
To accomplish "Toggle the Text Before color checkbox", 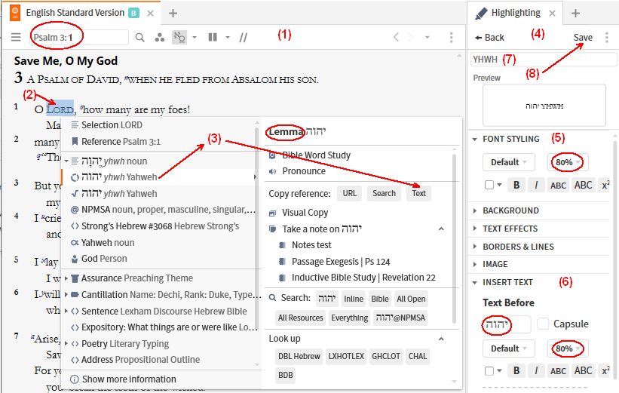I will pos(489,371).
